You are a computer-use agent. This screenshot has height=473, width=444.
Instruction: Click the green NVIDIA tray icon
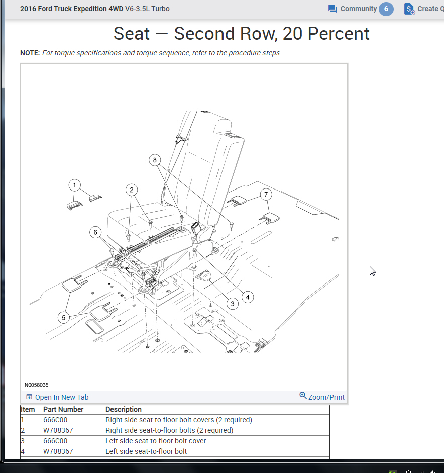(x=392, y=471)
